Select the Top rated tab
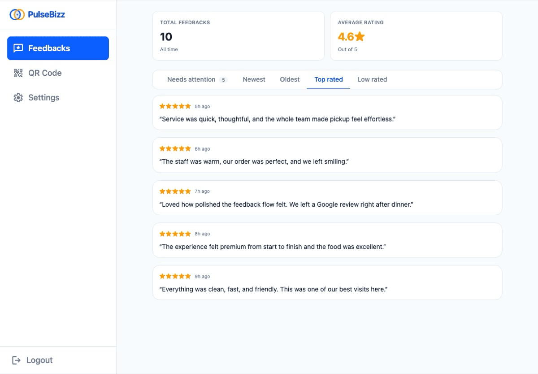This screenshot has height=374, width=538. (329, 79)
